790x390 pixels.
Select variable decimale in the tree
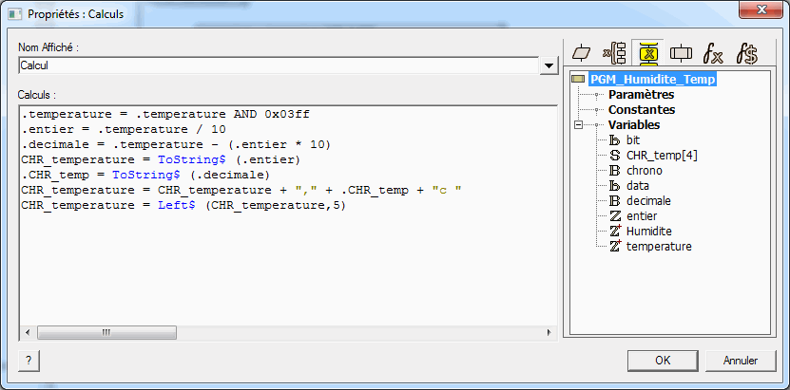pos(648,200)
